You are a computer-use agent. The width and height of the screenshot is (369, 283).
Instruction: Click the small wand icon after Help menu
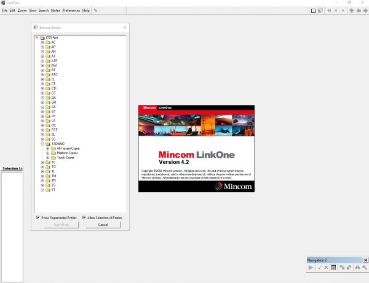point(95,10)
